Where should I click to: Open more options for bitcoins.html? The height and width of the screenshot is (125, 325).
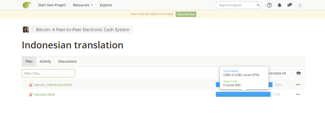pyautogui.click(x=298, y=94)
